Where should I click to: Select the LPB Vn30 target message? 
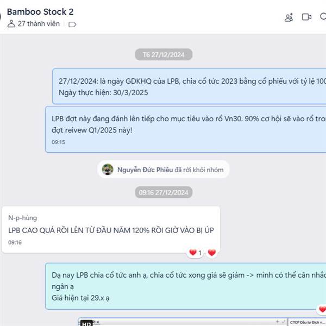pos(185,129)
